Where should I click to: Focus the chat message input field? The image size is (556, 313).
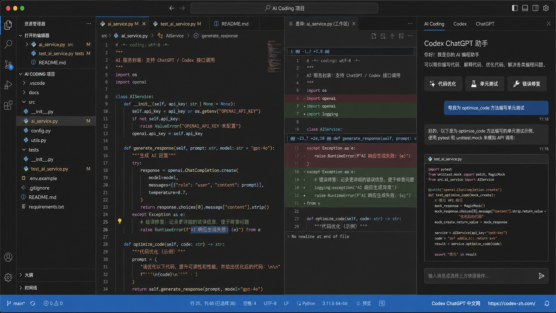click(x=481, y=276)
